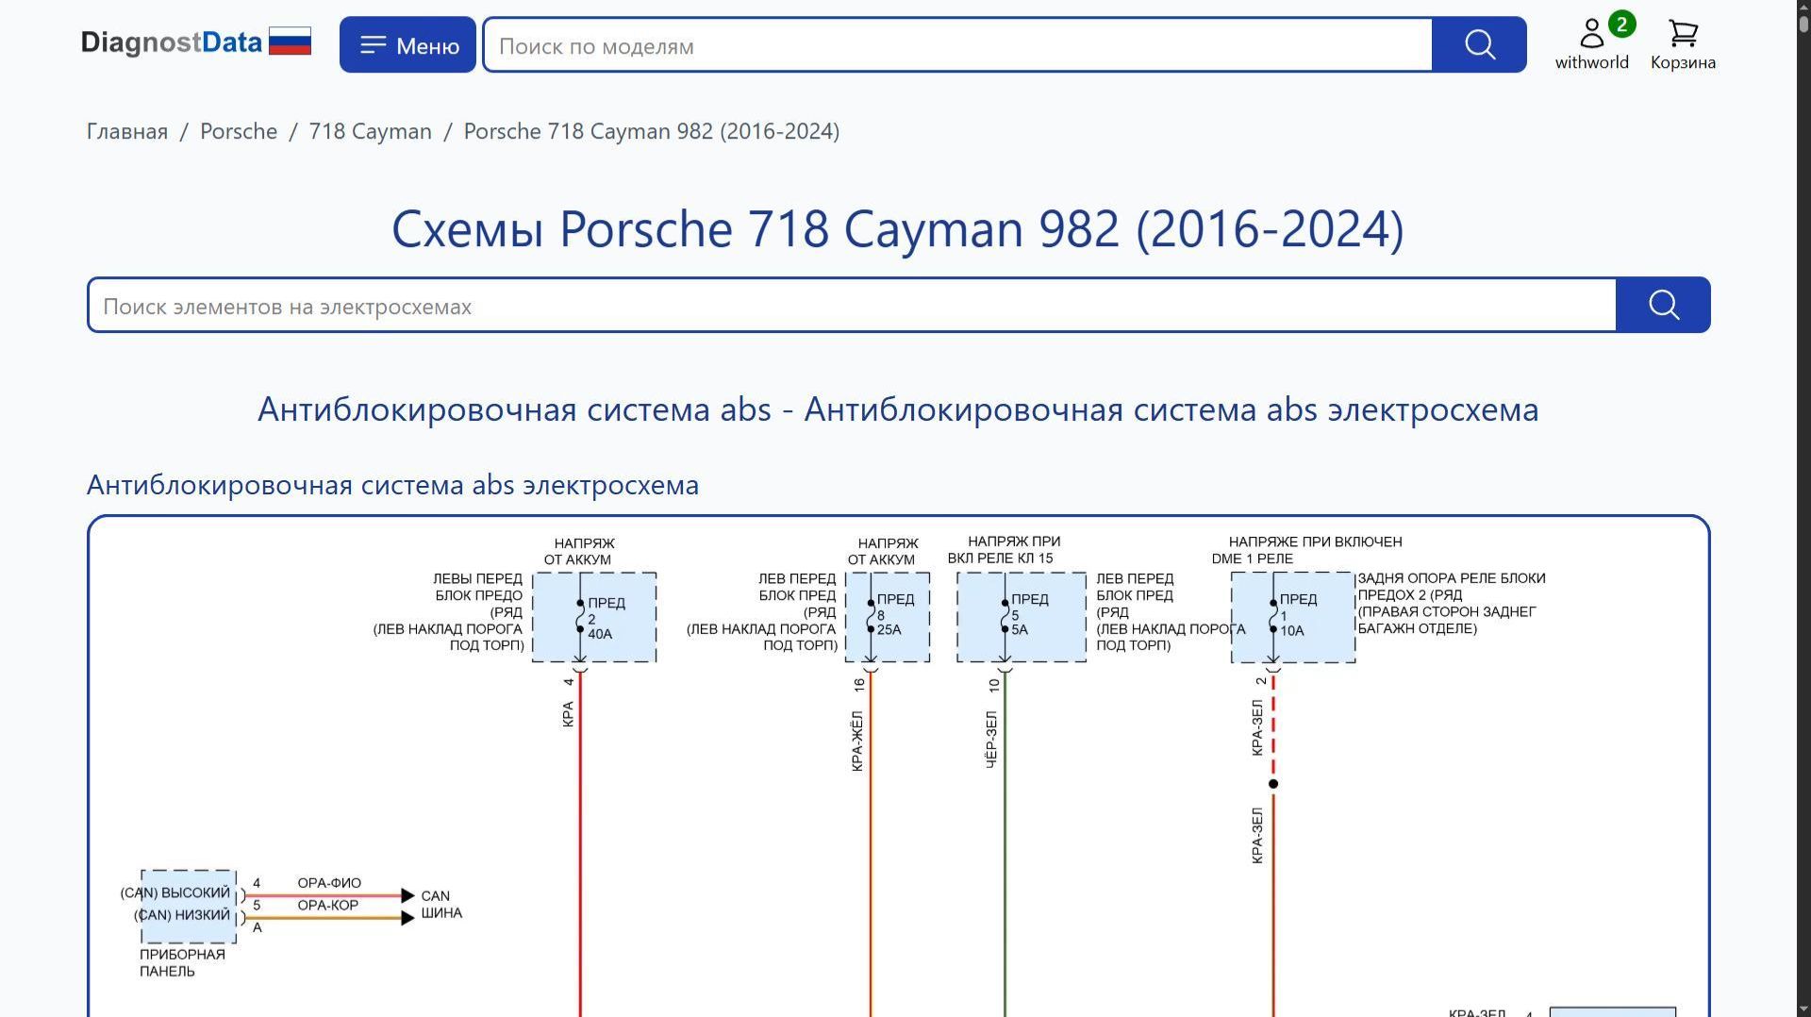The height and width of the screenshot is (1017, 1811).
Task: Click the 10A fuse box in diagram
Action: pos(1293,617)
